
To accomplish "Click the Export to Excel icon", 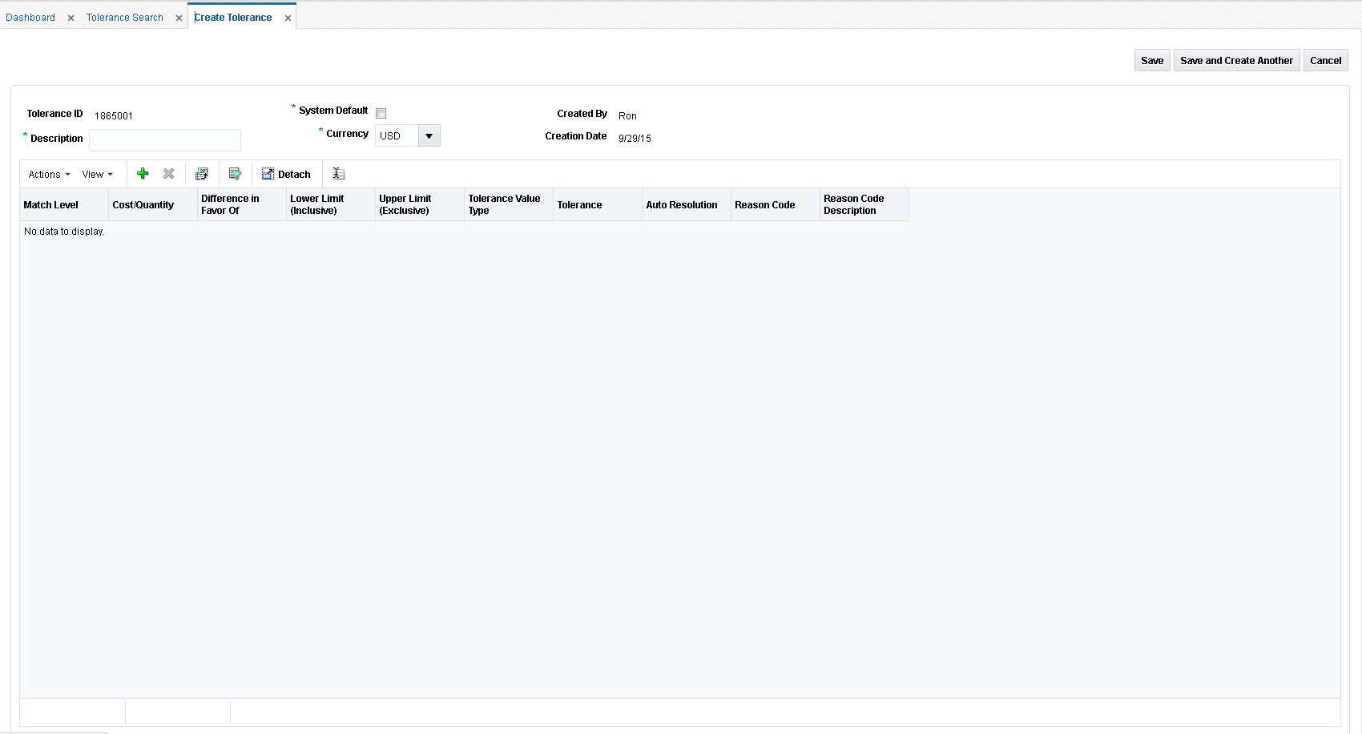I will coord(202,174).
